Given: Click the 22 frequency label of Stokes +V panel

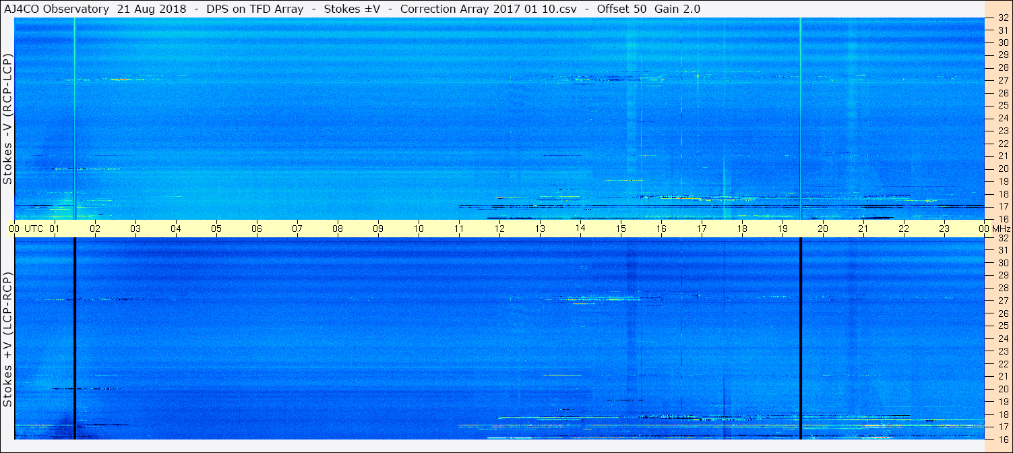Looking at the screenshot, I should pyautogui.click(x=1003, y=364).
